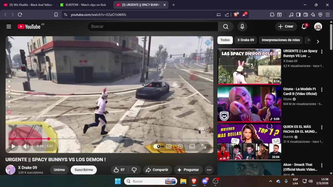Click the ESP LAA language indicator
The width and height of the screenshot is (333, 187).
pos(295,181)
